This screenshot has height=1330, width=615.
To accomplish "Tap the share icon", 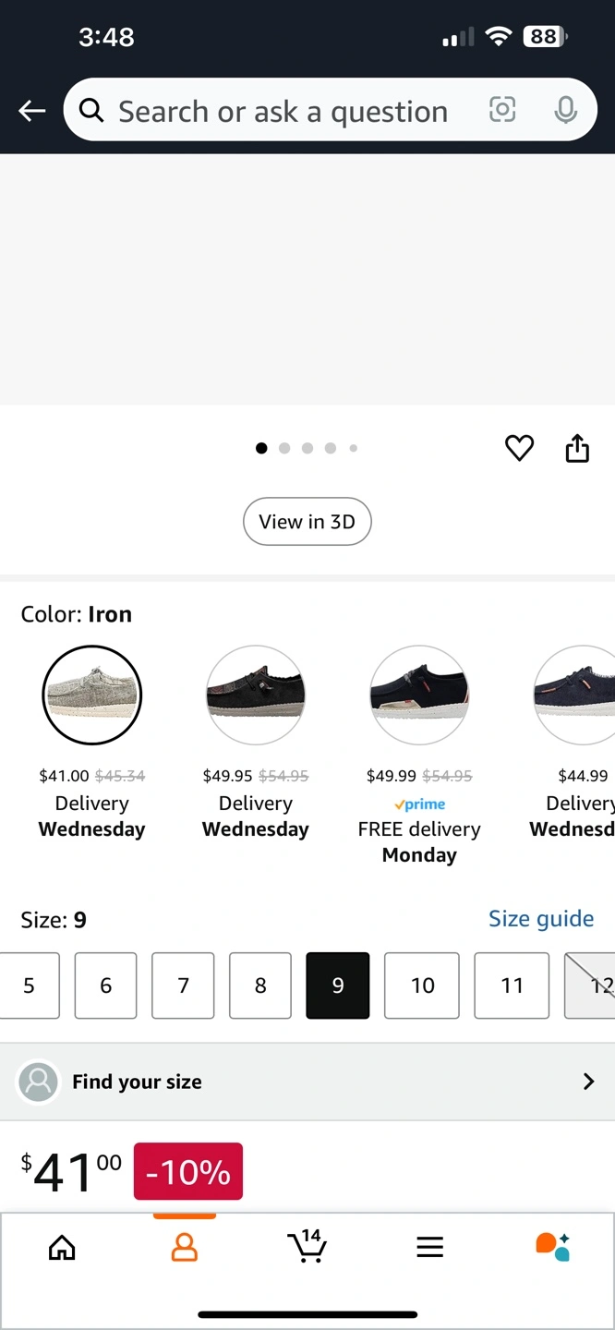I will click(x=577, y=448).
